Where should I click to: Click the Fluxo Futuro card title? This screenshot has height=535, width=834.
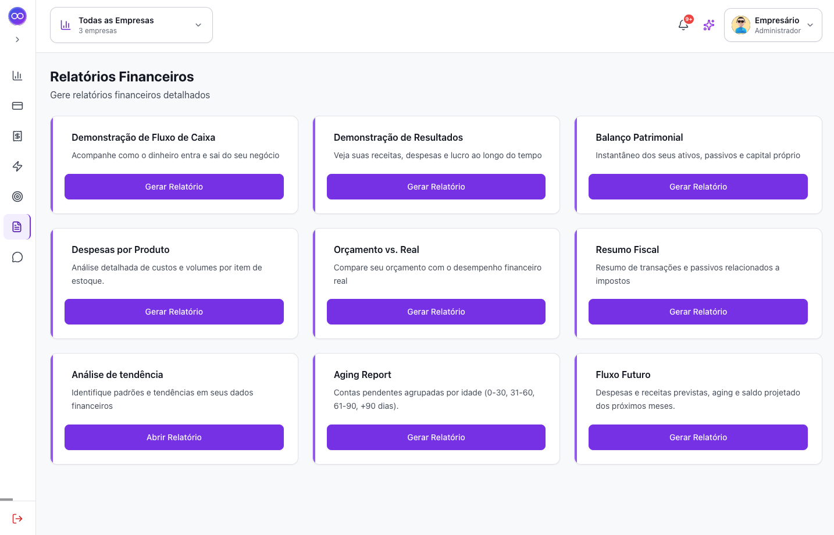click(x=623, y=374)
